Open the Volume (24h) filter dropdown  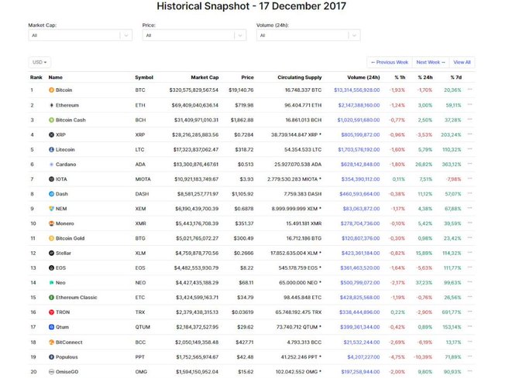point(308,35)
